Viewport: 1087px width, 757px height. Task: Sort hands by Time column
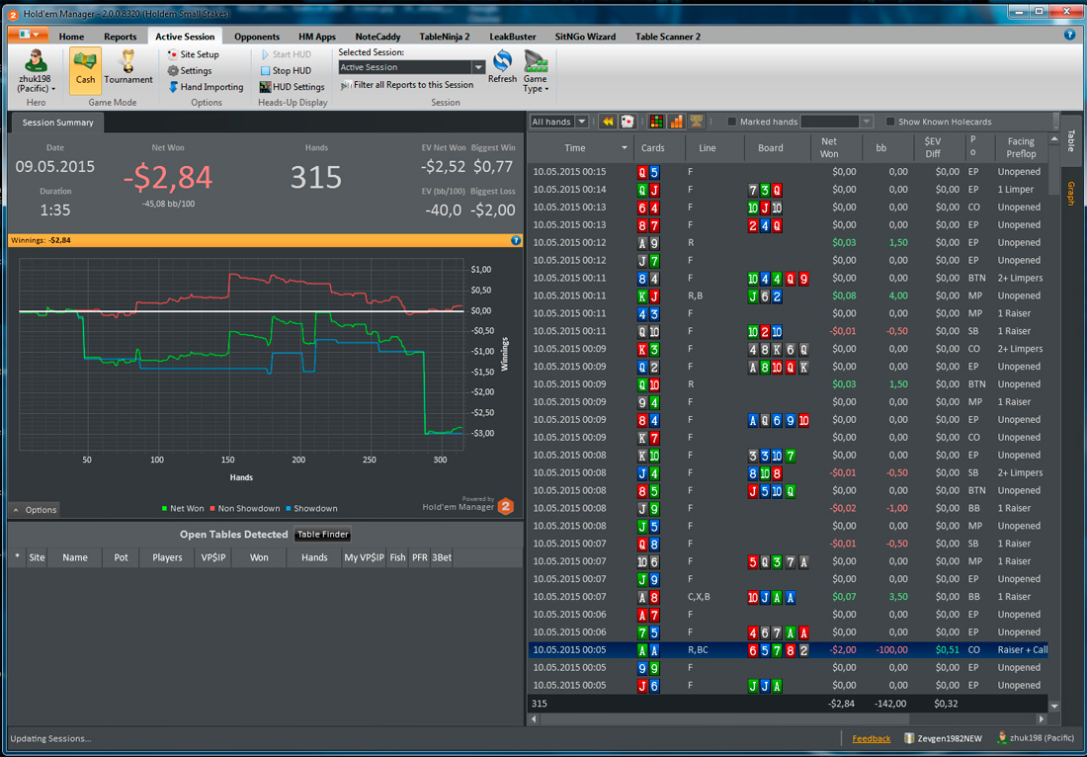click(575, 147)
